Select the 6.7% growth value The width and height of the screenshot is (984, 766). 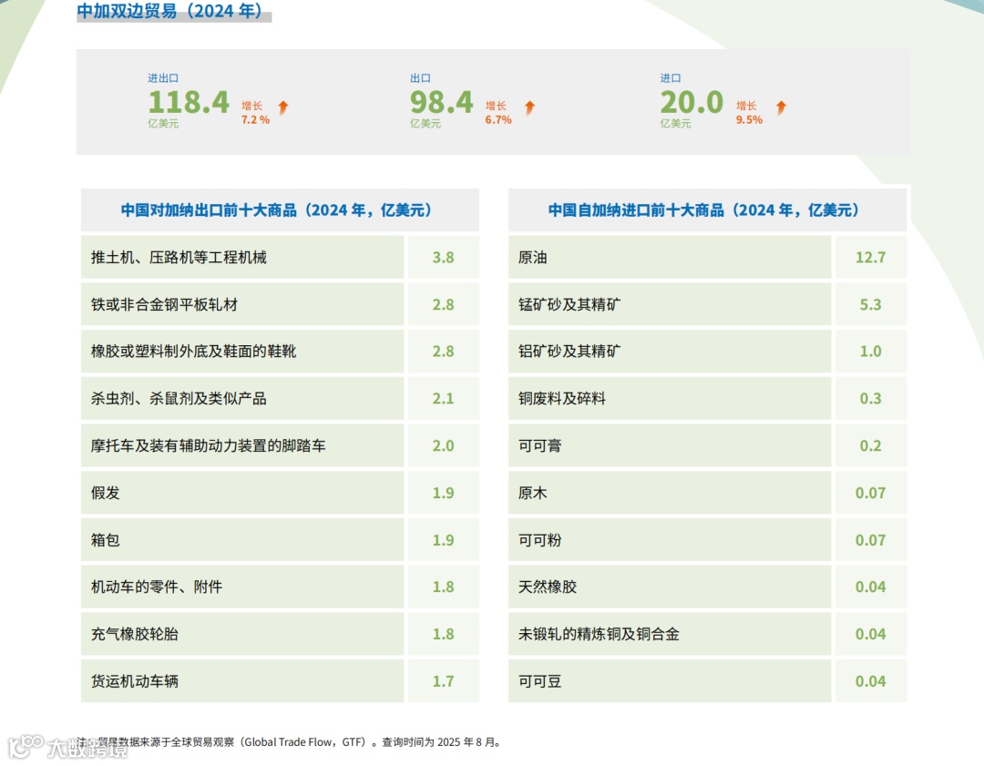coord(498,120)
